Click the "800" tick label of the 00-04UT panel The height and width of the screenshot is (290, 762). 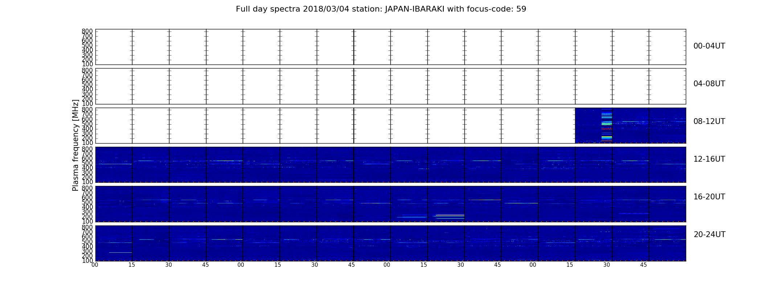point(87,31)
